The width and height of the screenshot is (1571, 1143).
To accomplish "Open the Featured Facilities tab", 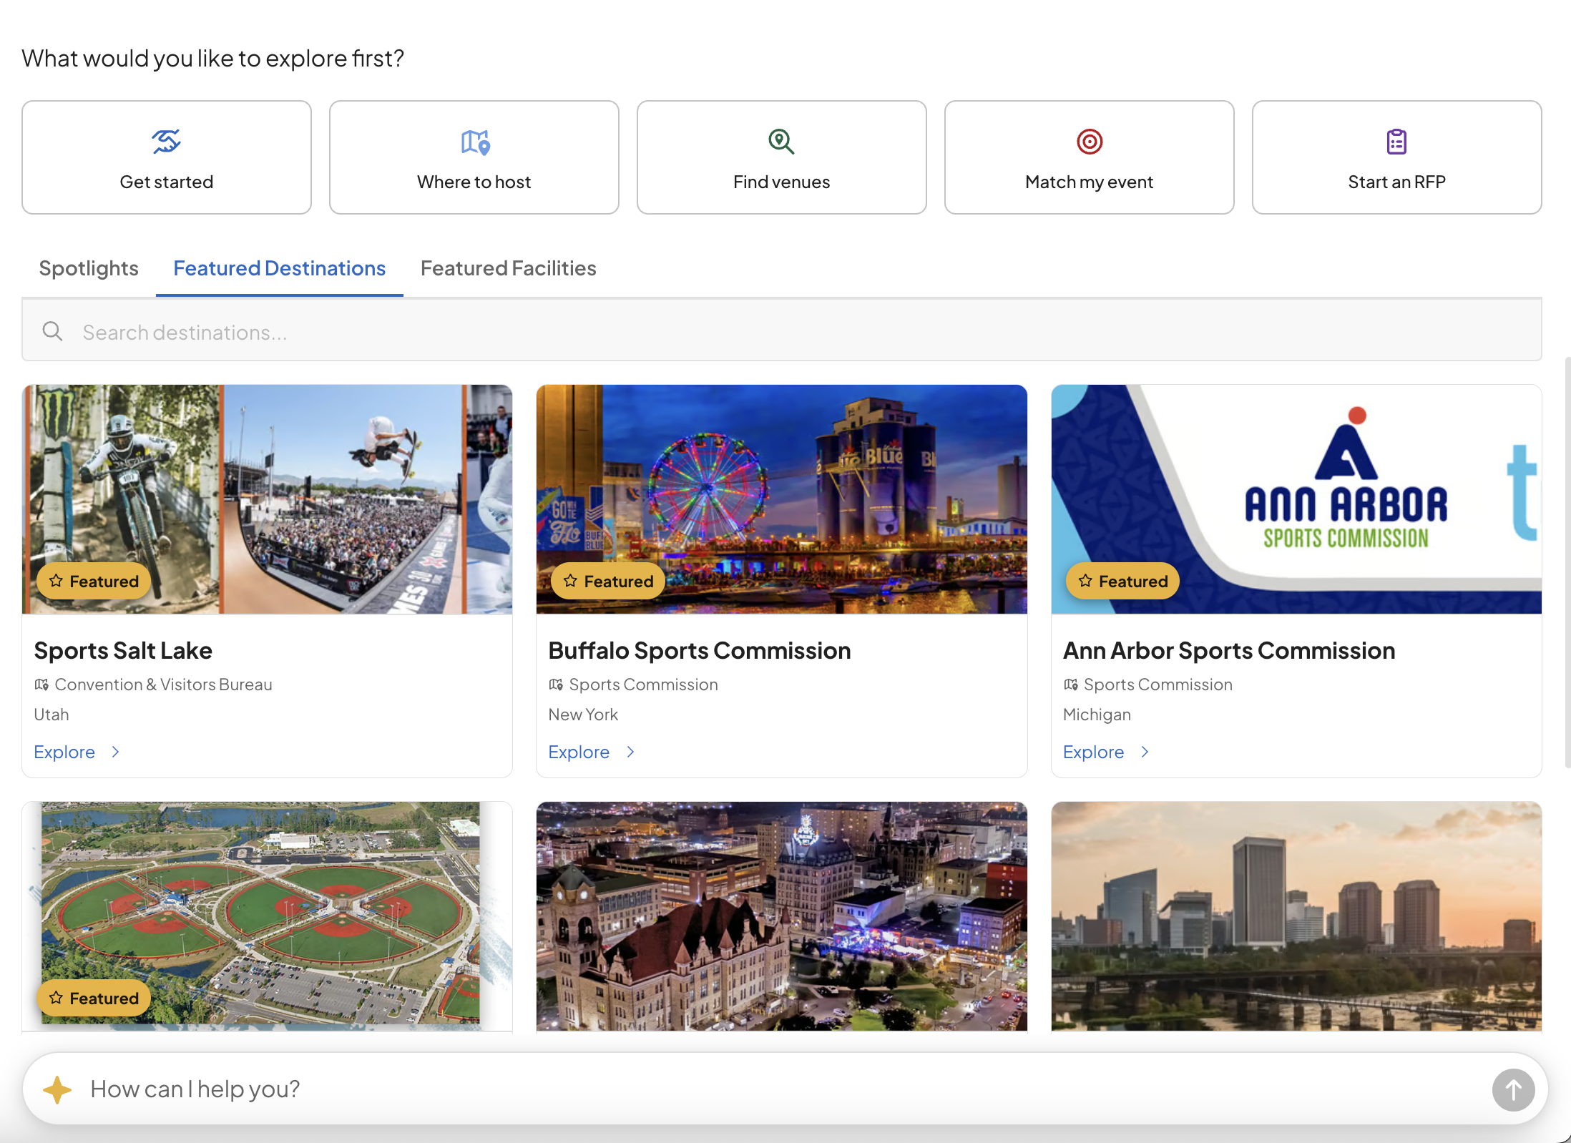I will pos(509,268).
